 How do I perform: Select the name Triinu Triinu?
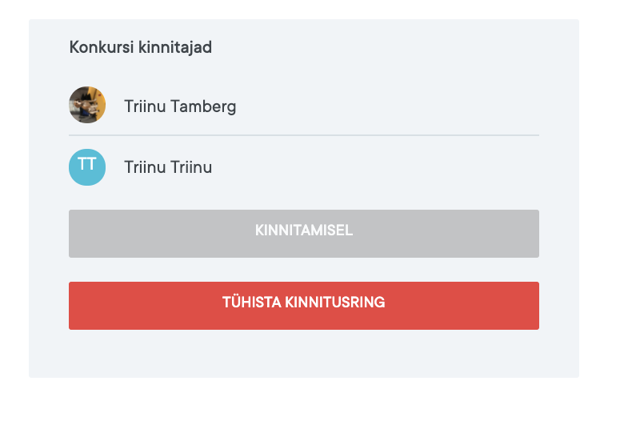click(x=168, y=167)
